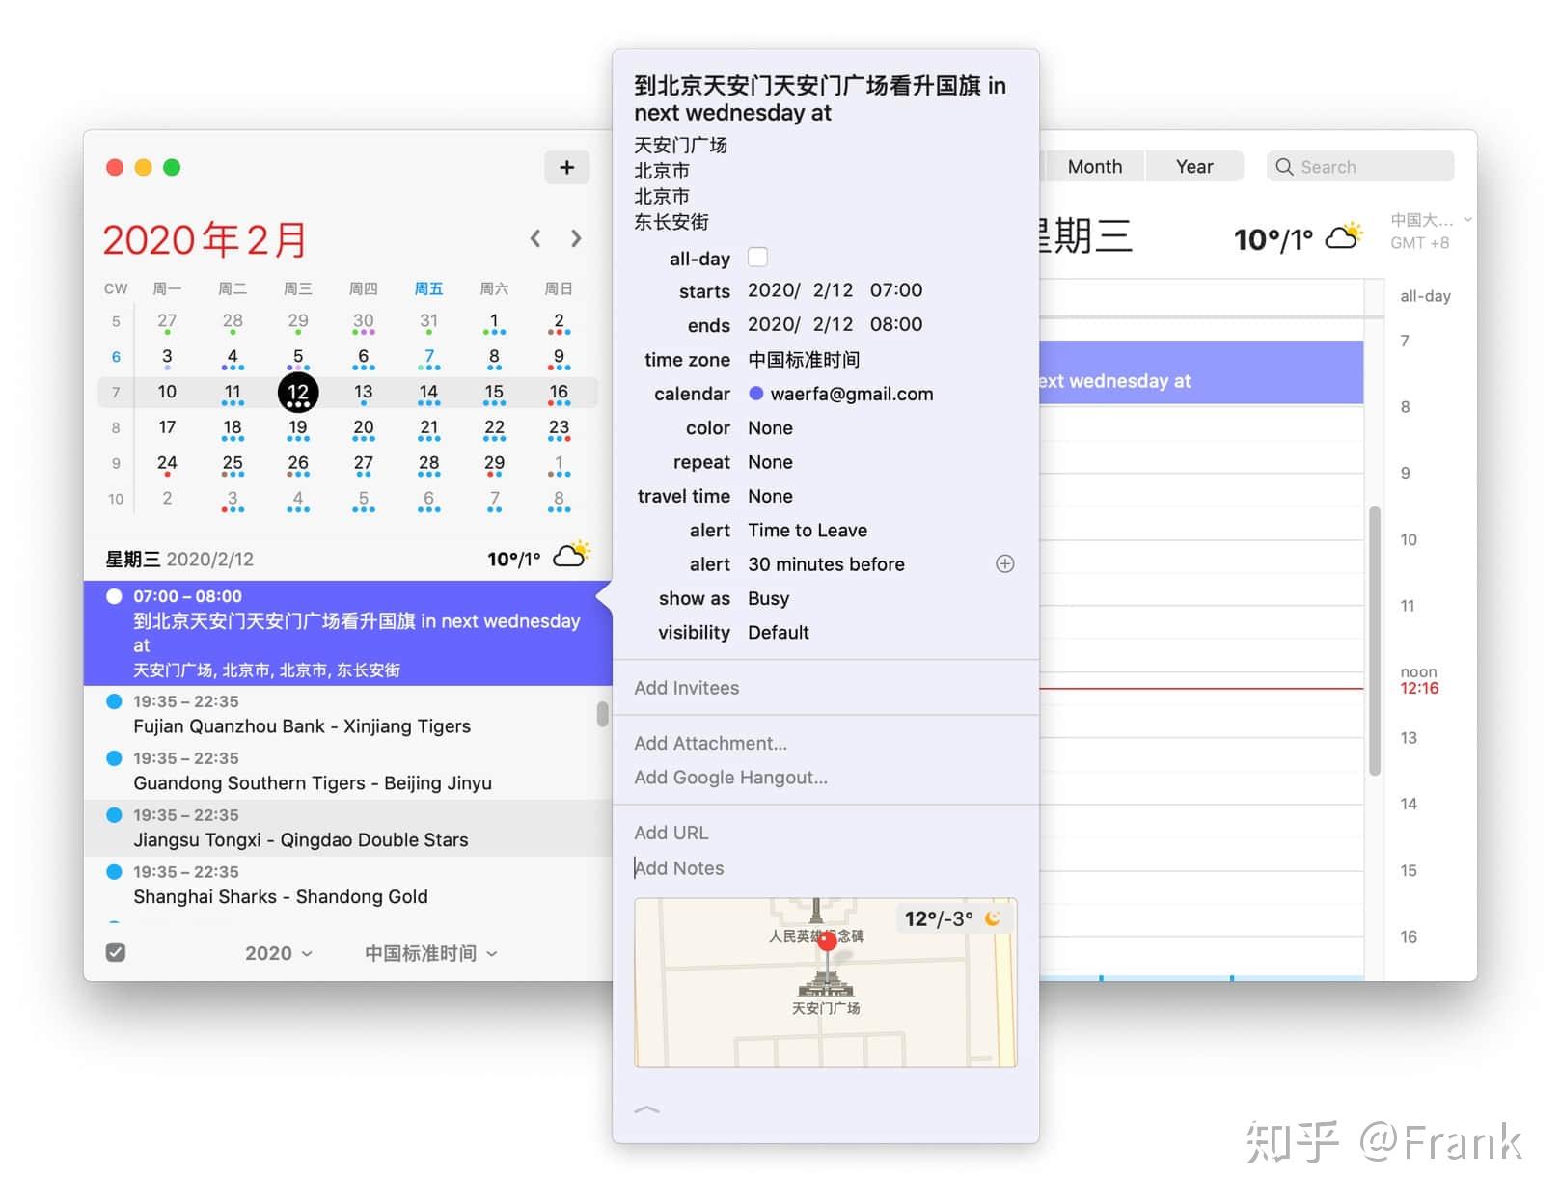Click the 天安门广场 map preview thumbnail
This screenshot has height=1204, width=1561.
point(825,984)
